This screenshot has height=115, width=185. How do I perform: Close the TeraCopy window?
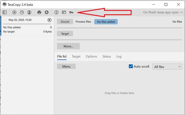178,5
